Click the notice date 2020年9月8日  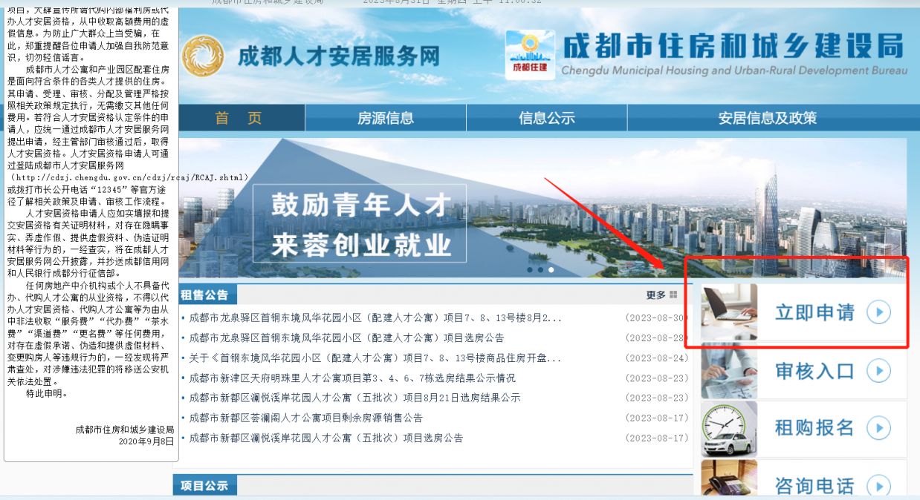(146, 441)
